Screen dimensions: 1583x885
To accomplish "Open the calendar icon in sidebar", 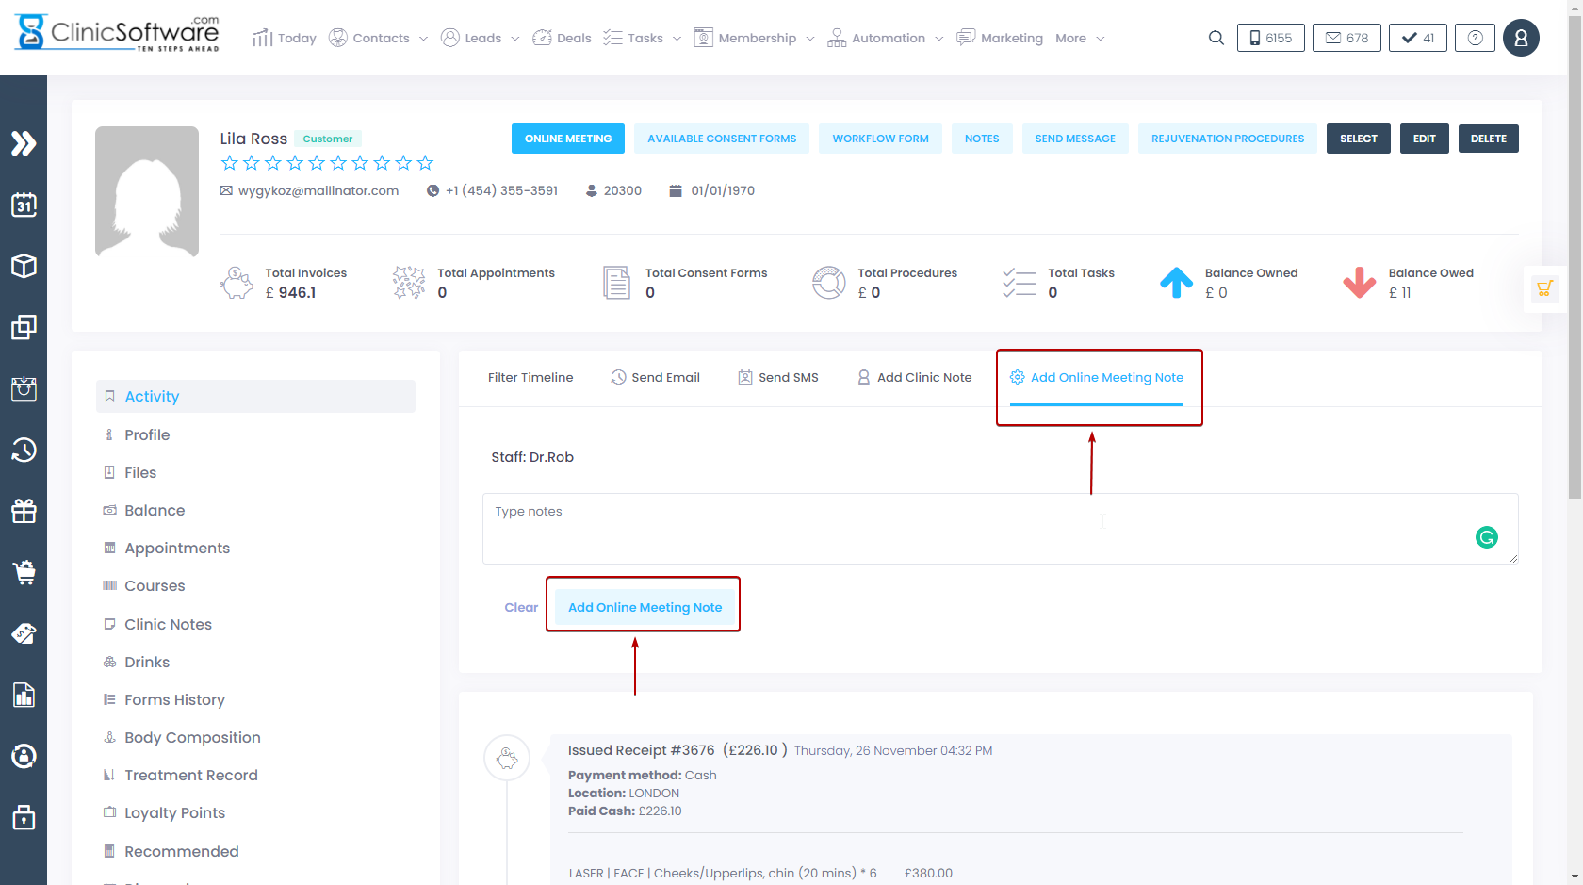I will pyautogui.click(x=24, y=205).
